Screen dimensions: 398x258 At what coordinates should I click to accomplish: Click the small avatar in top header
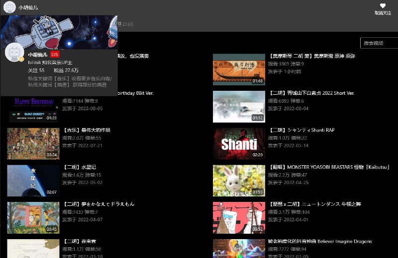(x=8, y=7)
